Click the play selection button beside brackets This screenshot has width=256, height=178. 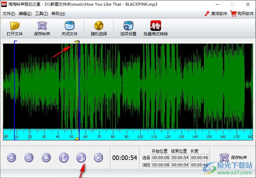98,157
